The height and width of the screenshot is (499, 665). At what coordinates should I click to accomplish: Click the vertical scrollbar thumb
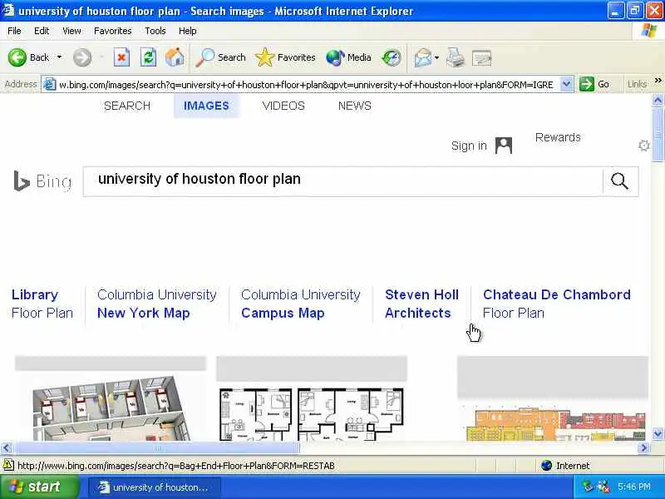[x=658, y=135]
